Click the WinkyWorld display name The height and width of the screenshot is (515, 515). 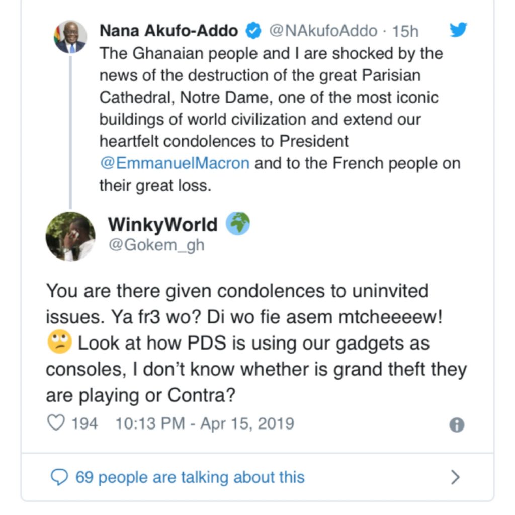coord(162,225)
